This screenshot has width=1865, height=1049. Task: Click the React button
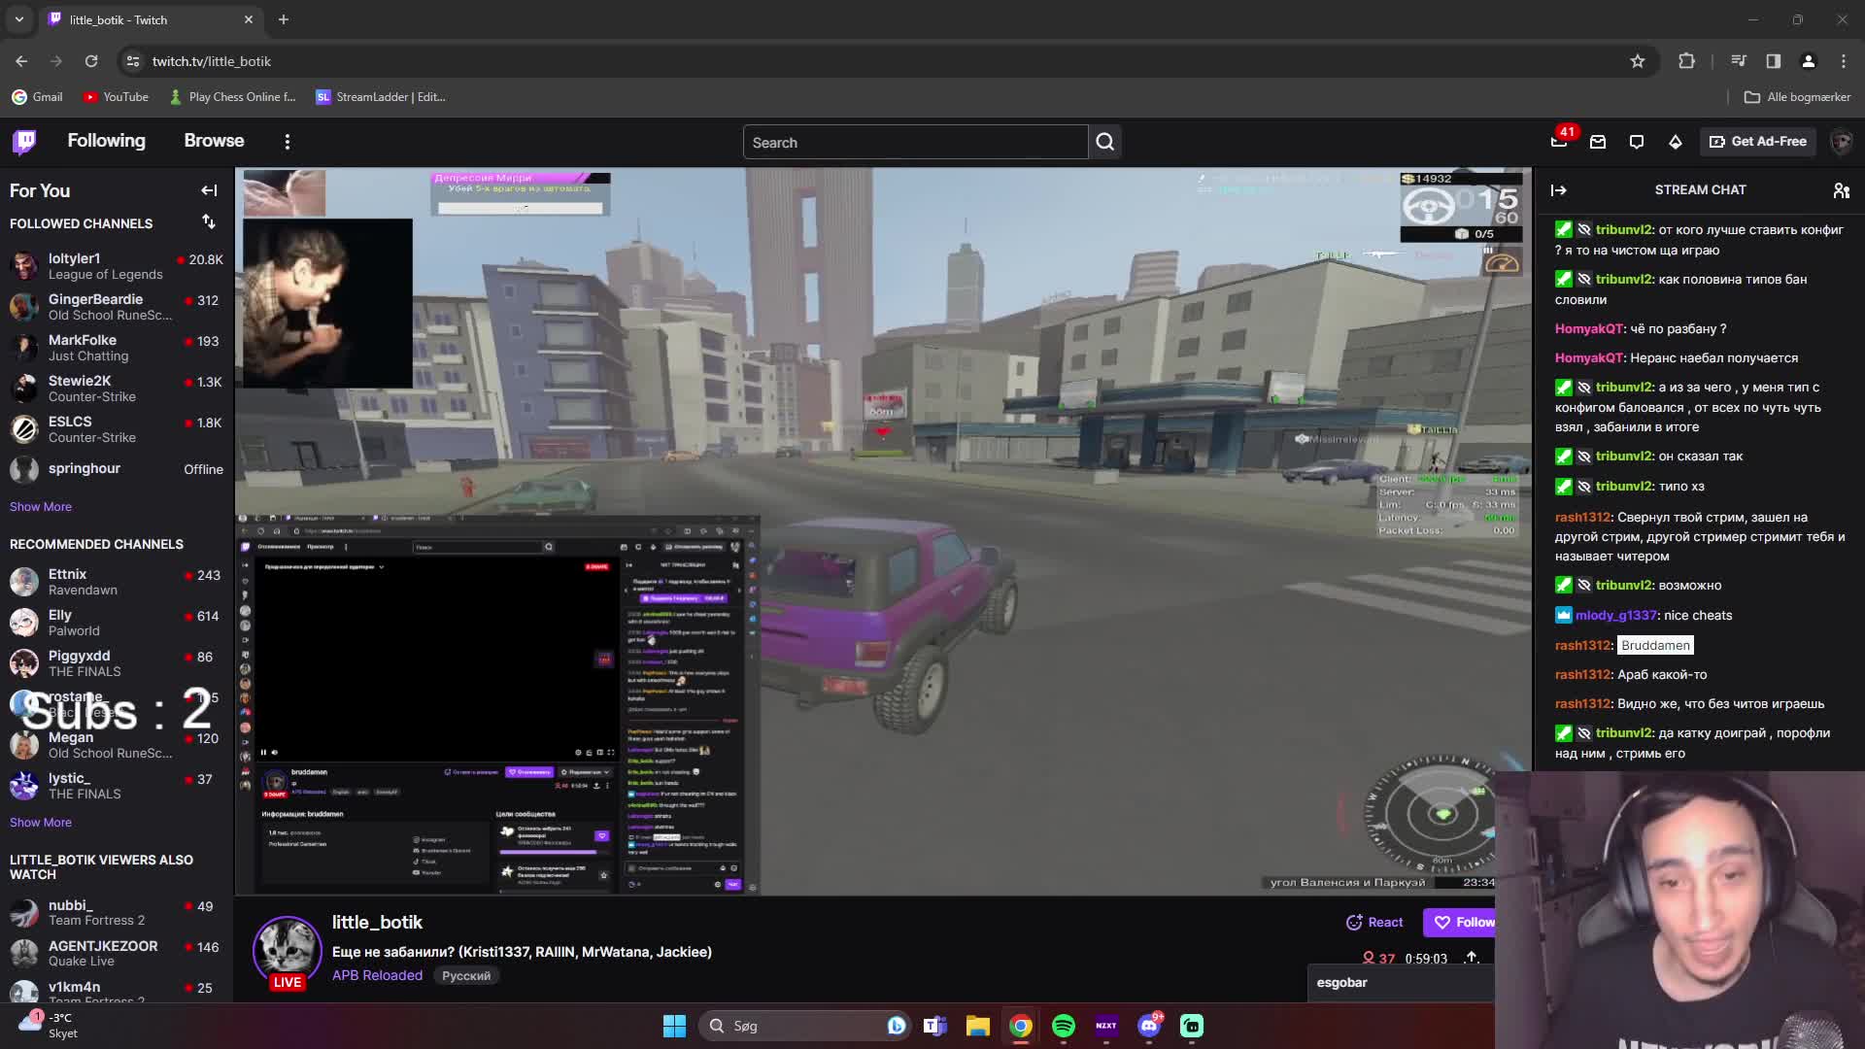coord(1374,923)
